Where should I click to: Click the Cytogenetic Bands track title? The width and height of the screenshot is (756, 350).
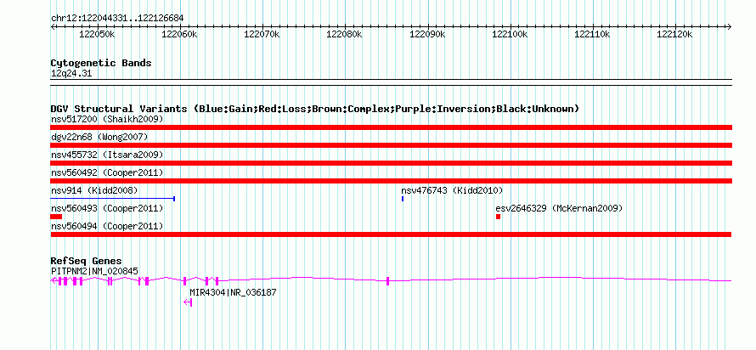coord(101,63)
